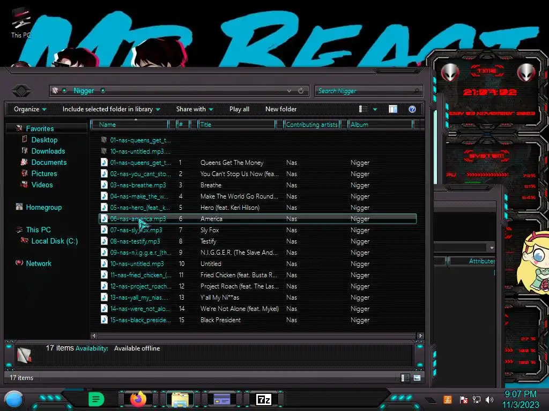
Task: Select file 10-nas-untitled.mp3 with music icon
Action: 137,264
